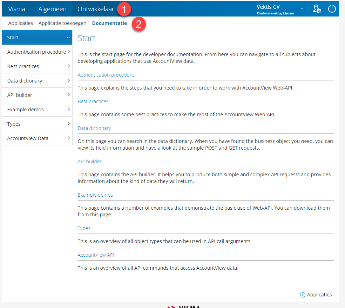Collapse the Start sidebar section

[x=68, y=38]
